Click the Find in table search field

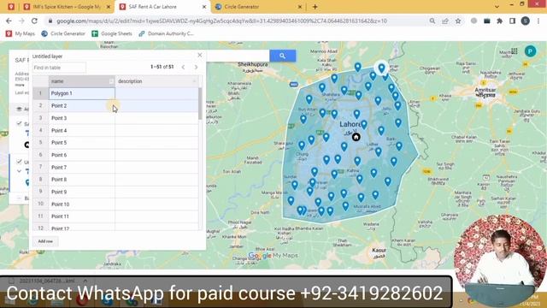pos(59,68)
